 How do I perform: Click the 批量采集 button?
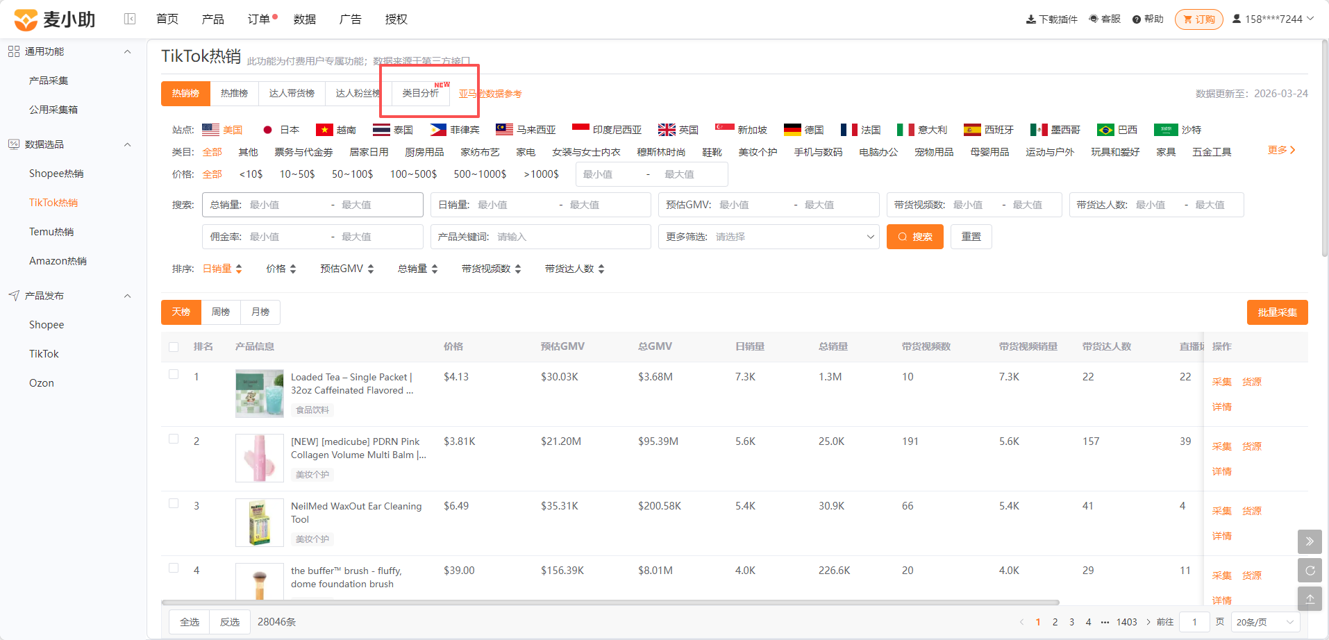point(1278,312)
